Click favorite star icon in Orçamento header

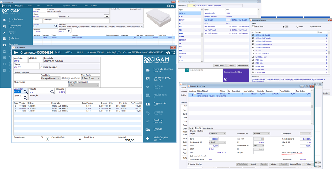coord(168,53)
